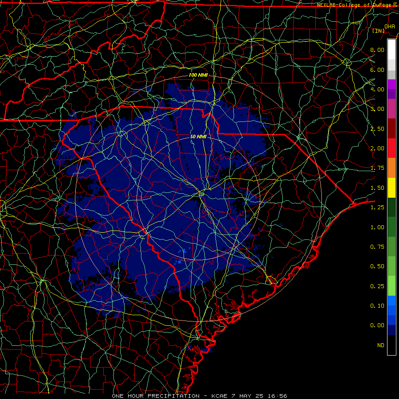Click the 0.50 legend value label
This screenshot has width=399, height=399.
click(377, 266)
